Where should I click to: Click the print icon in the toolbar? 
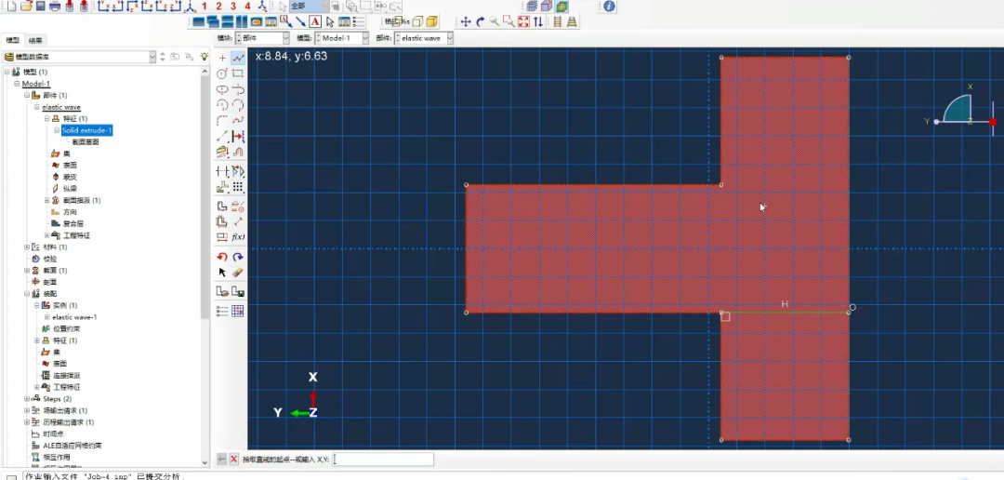(55, 7)
